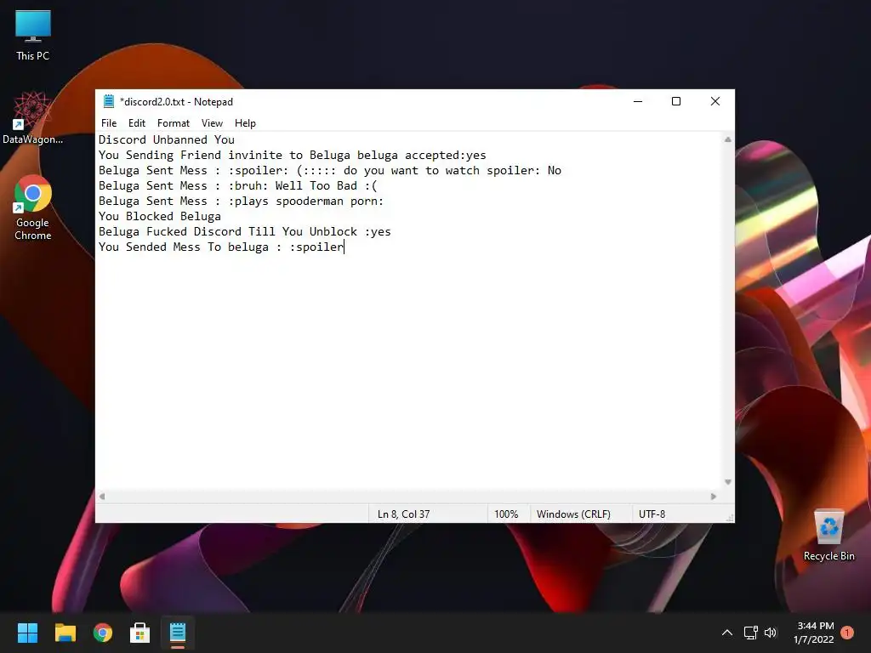Click the line containing 'Till You Unblock :yes'

pyautogui.click(x=245, y=231)
